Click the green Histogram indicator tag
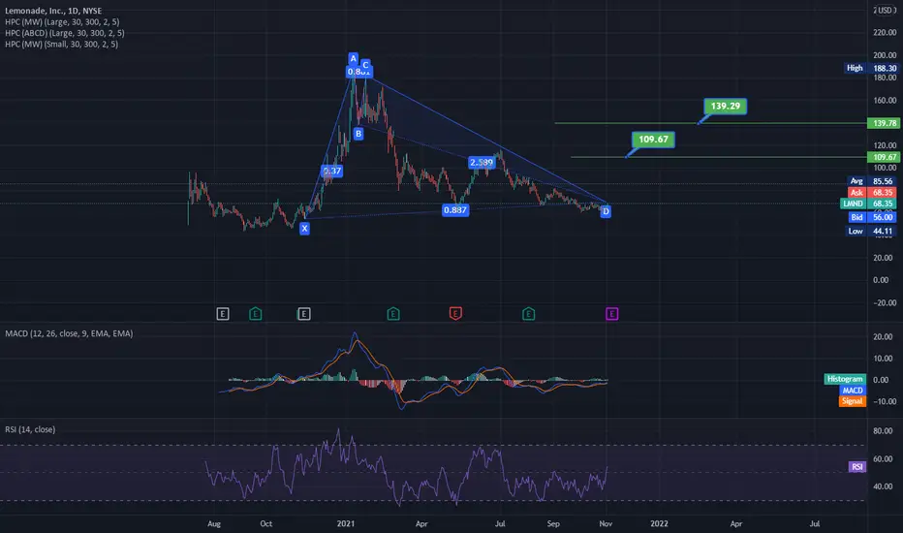Screen dimensions: 903x533 845,379
